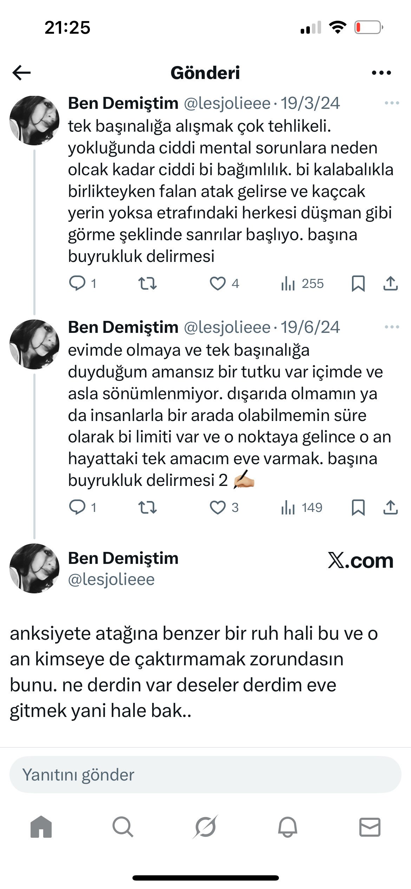Open the Search tab

tap(123, 827)
